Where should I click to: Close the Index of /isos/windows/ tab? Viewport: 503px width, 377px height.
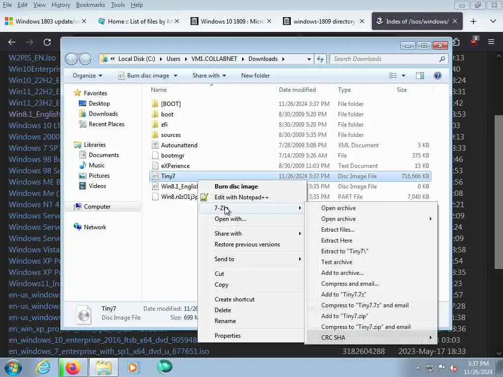pyautogui.click(x=454, y=21)
